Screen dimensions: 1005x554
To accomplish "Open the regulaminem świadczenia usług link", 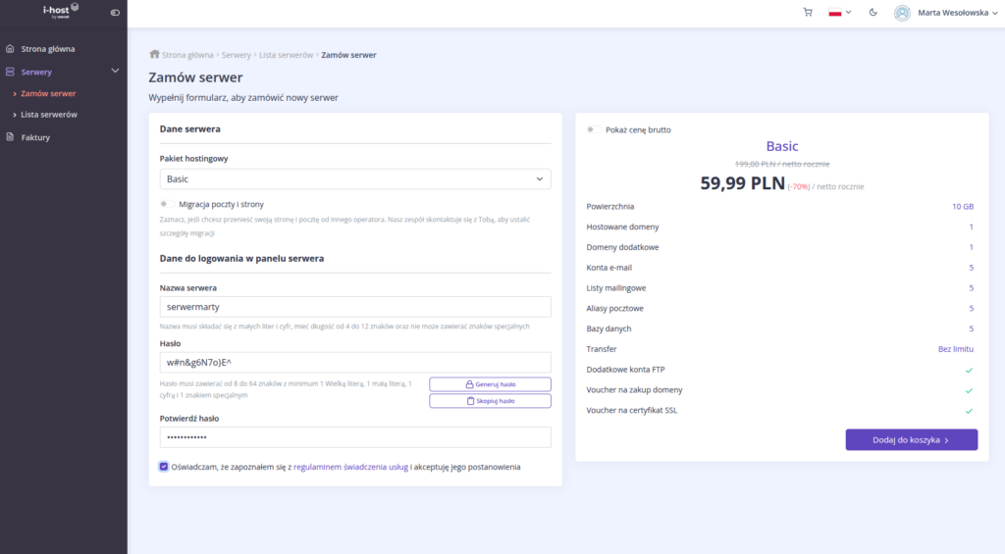I will point(350,467).
